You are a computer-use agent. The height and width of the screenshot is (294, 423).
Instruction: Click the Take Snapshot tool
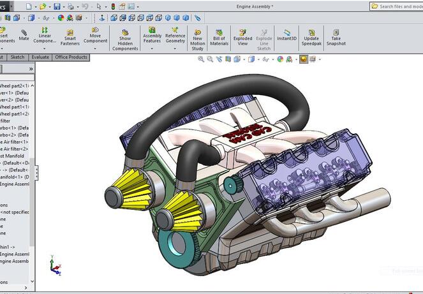click(x=336, y=36)
